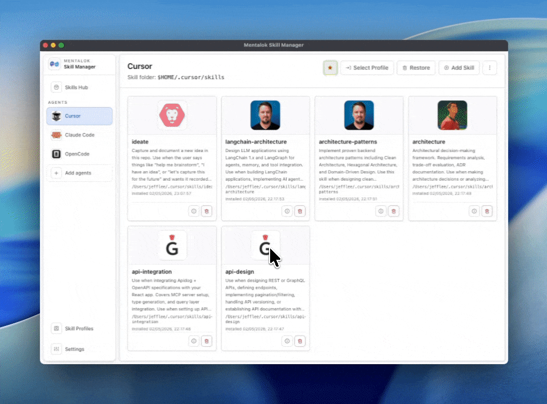This screenshot has height=404, width=547.
Task: Click the api-integration G logo thumbnail
Action: click(172, 245)
